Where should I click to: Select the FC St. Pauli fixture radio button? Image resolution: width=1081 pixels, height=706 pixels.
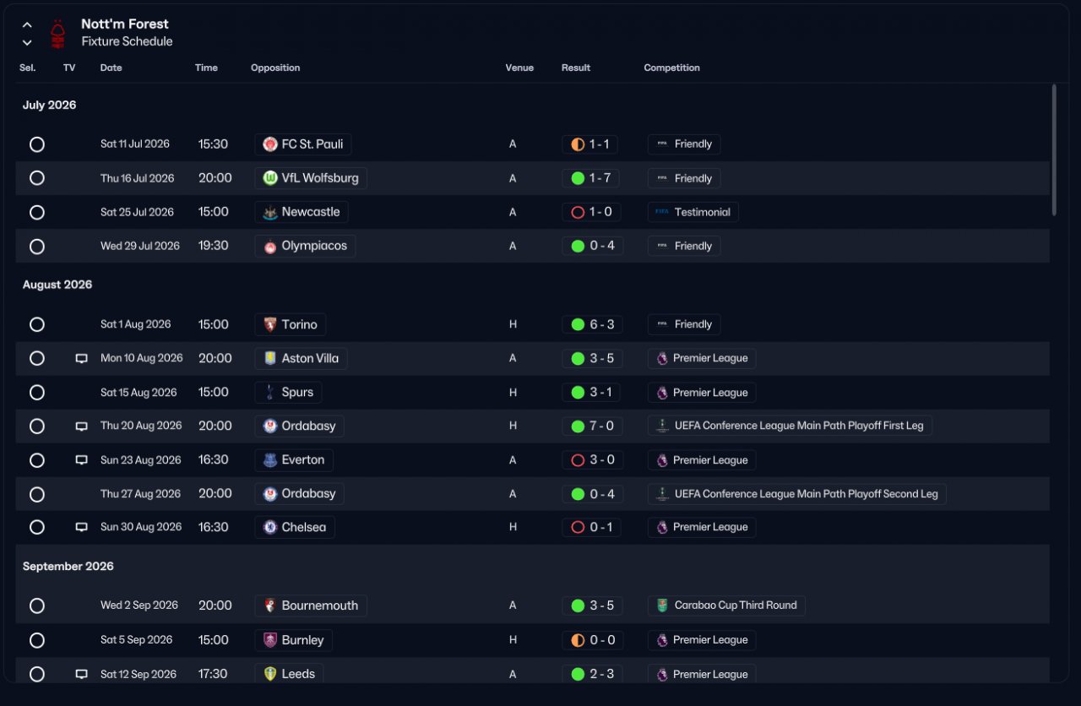pyautogui.click(x=37, y=144)
